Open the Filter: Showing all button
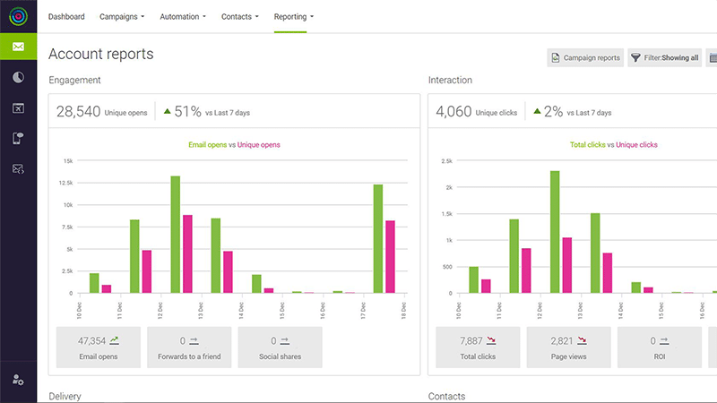 [x=665, y=58]
